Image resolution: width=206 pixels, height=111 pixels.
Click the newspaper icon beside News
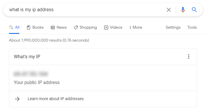[x=53, y=28]
